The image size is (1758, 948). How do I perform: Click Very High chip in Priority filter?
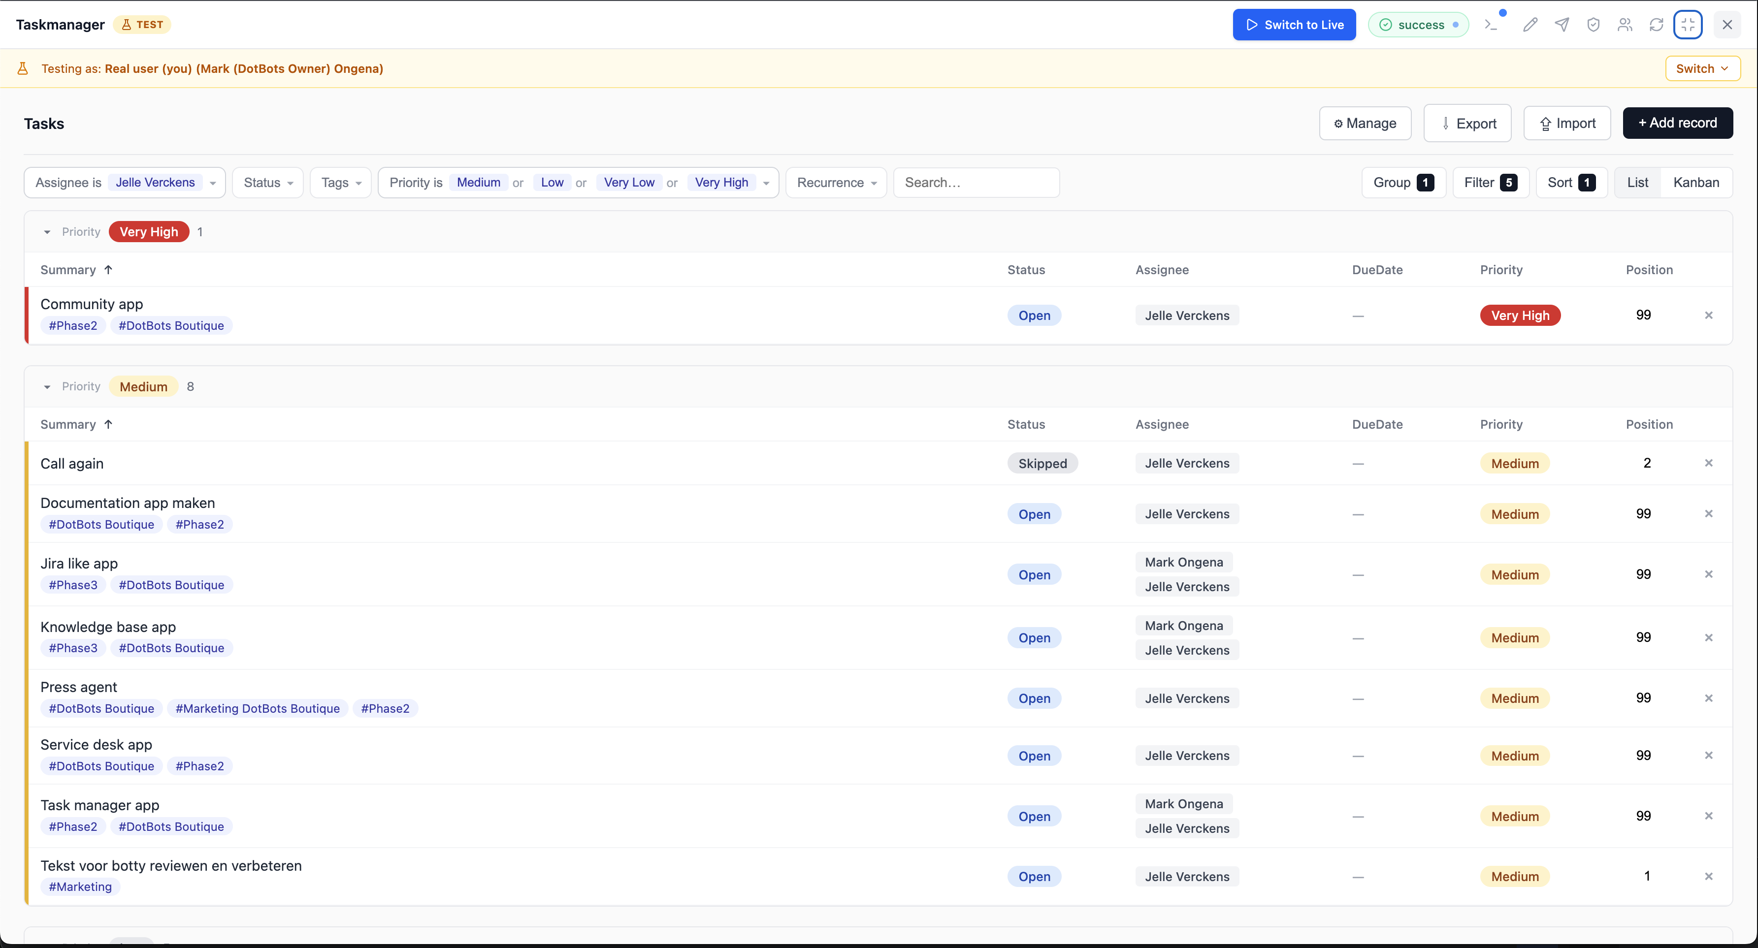click(721, 182)
